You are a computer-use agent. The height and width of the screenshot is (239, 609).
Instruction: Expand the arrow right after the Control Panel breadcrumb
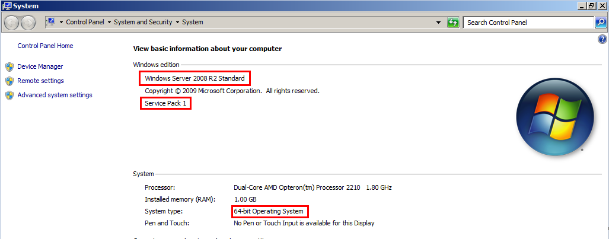coord(109,23)
